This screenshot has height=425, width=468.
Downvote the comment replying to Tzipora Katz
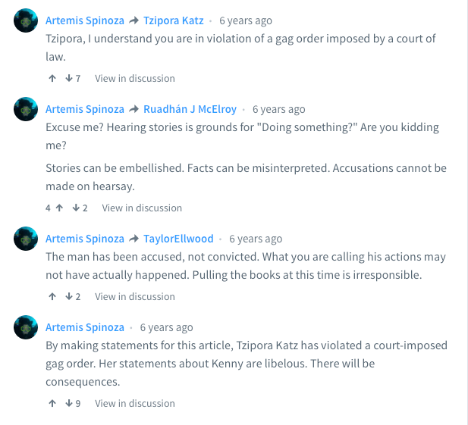click(68, 78)
